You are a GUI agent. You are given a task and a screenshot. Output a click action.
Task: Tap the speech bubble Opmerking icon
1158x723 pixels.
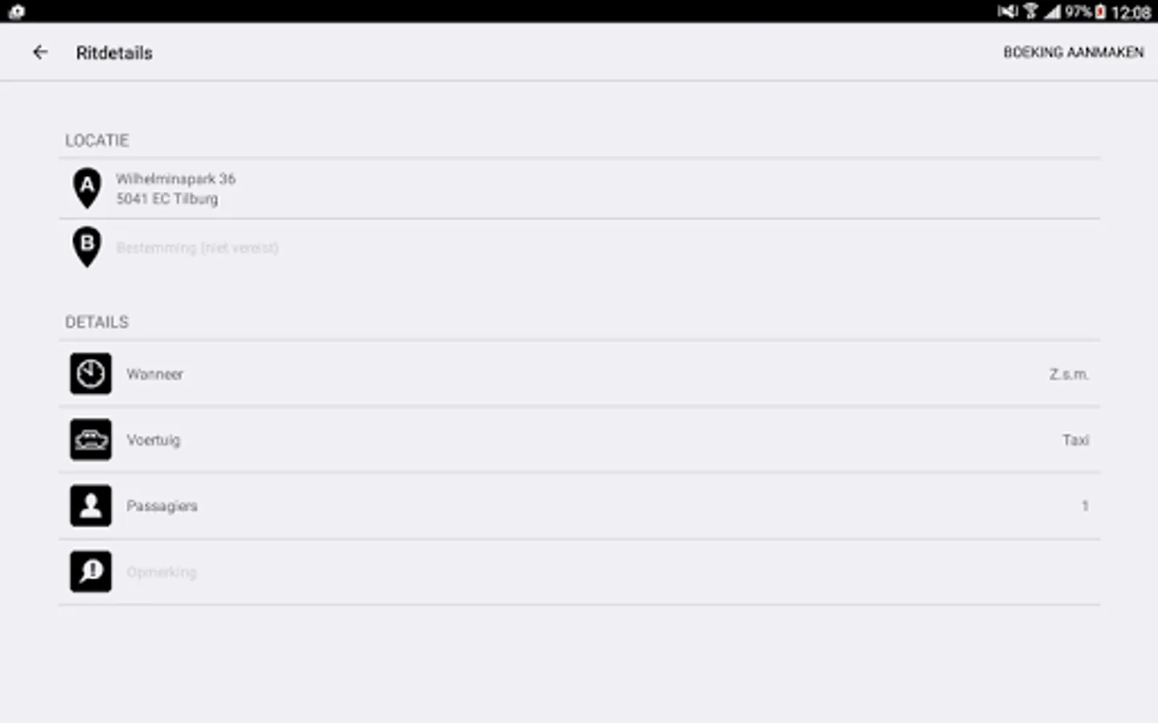click(x=91, y=572)
